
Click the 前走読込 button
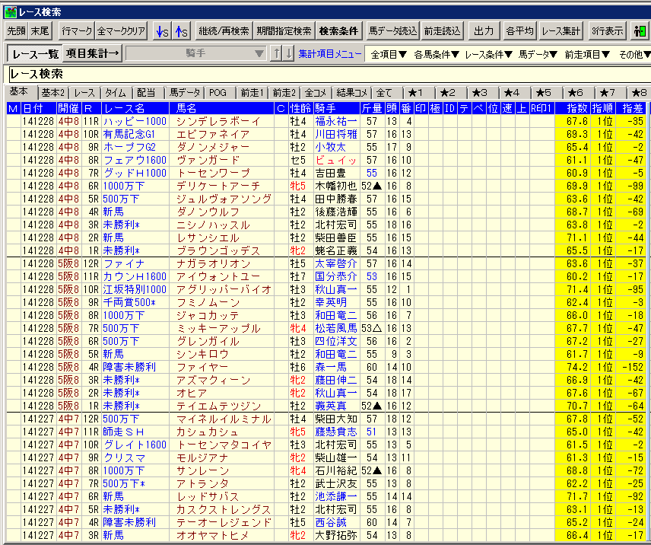pos(442,31)
